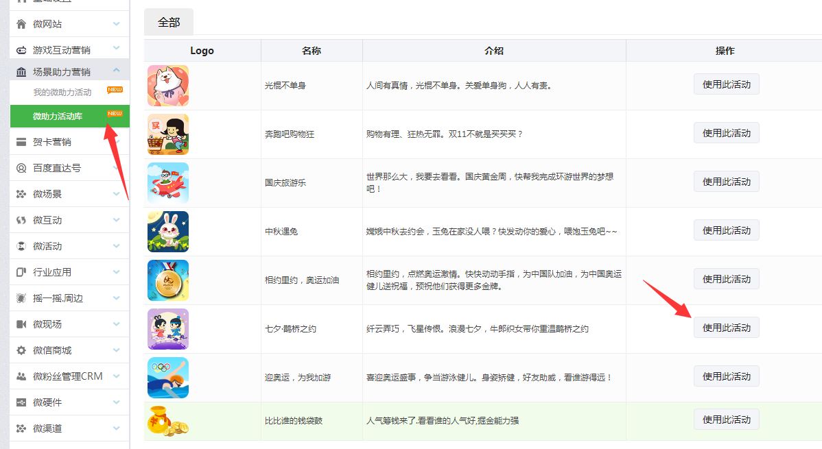Click the 光棍不单身 dog logo icon
Viewport: 822px width, 449px height.
pos(168,86)
